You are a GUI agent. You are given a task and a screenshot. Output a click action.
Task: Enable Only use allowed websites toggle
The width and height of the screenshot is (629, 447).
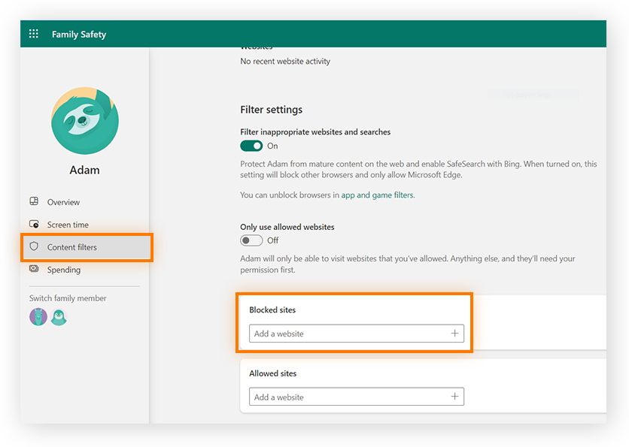coord(251,240)
